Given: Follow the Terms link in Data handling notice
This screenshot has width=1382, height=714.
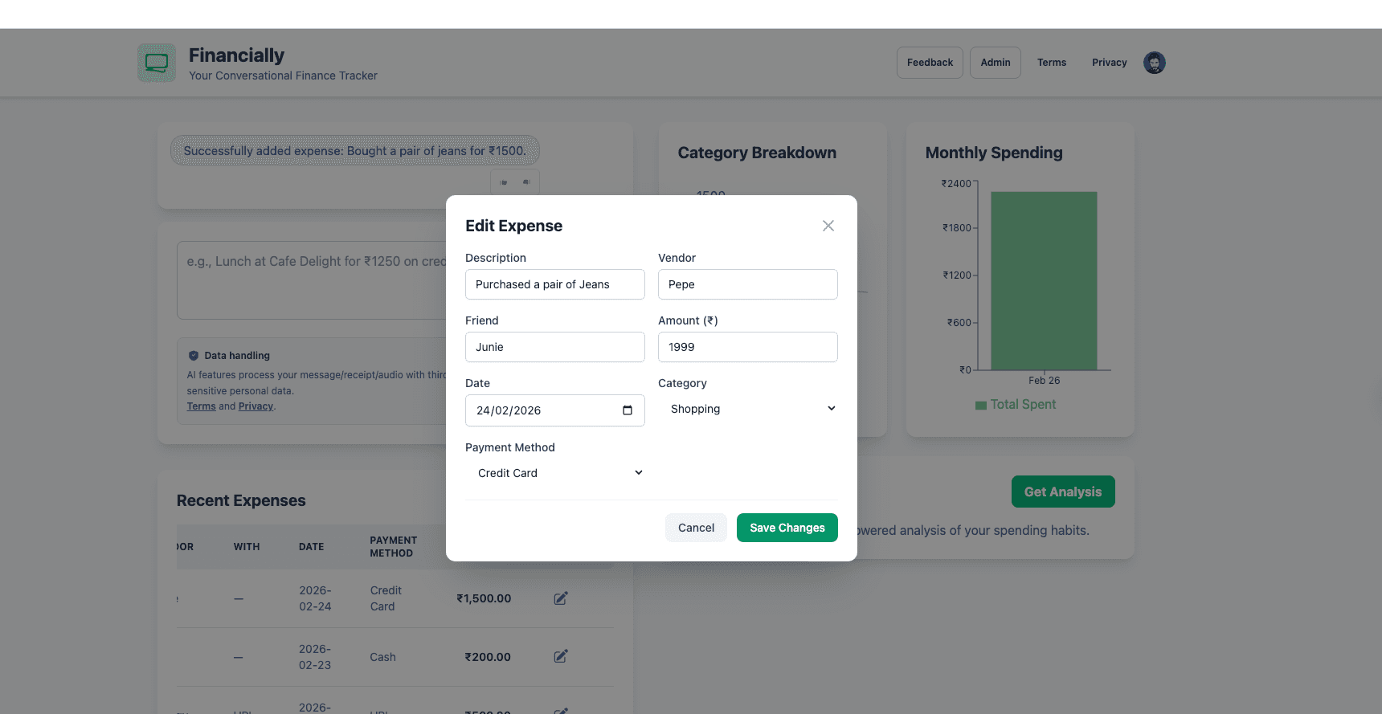Looking at the screenshot, I should [x=202, y=406].
